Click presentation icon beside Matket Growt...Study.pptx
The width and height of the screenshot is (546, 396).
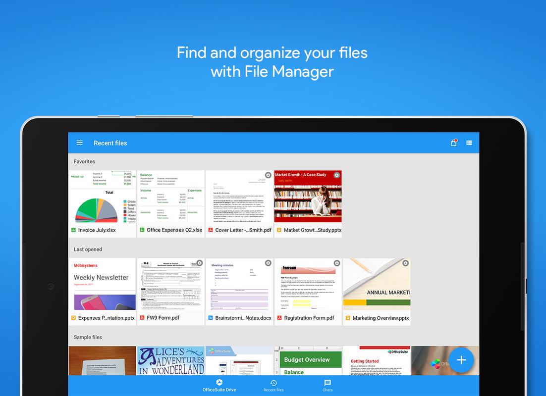tap(279, 230)
